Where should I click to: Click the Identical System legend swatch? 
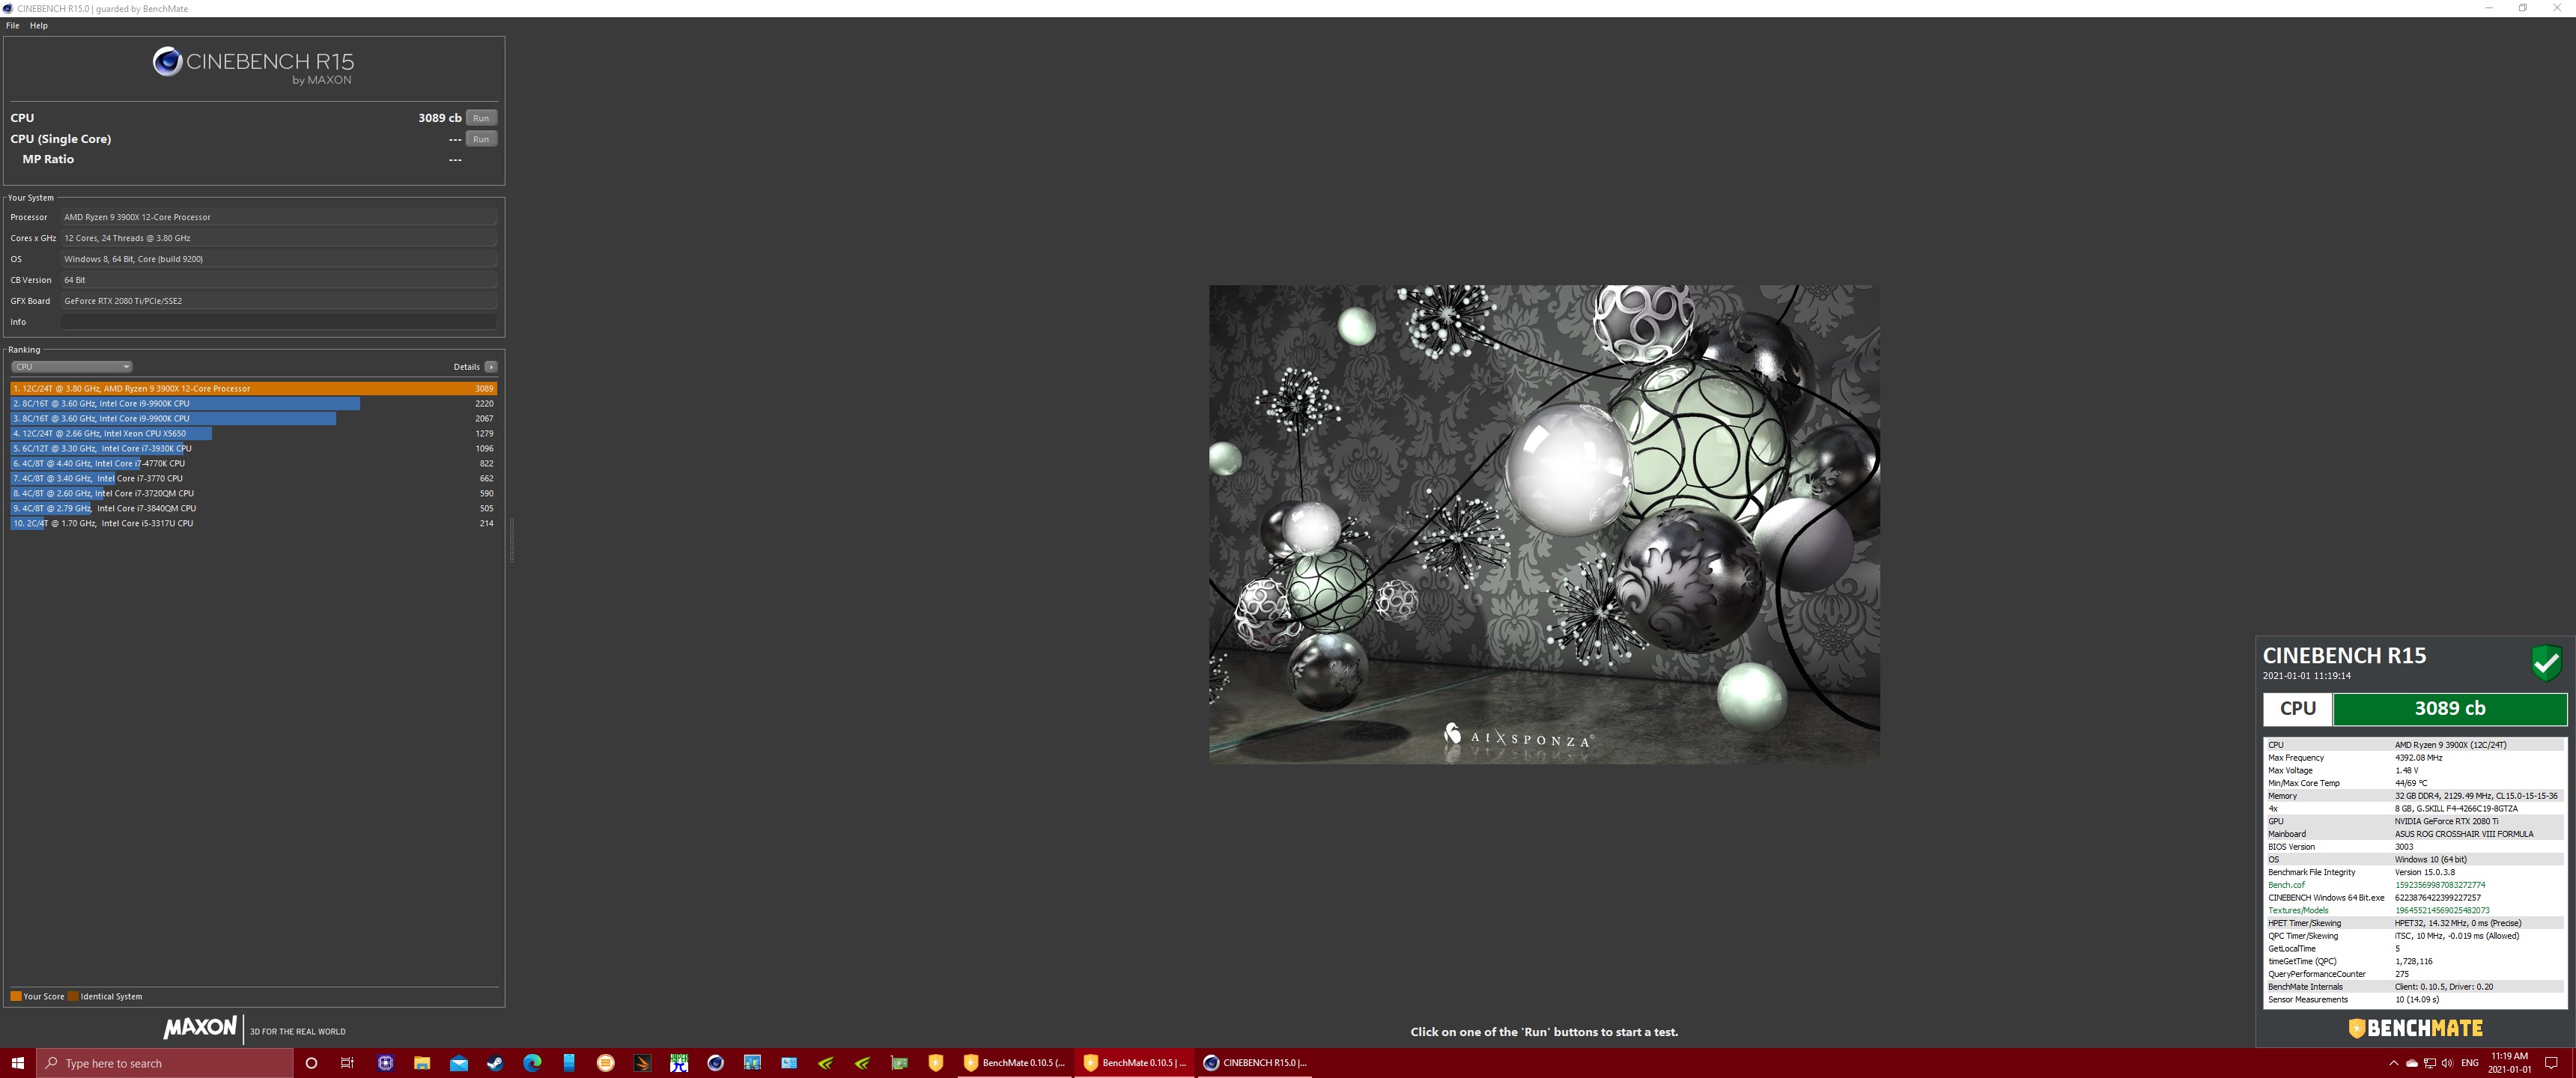tap(73, 996)
